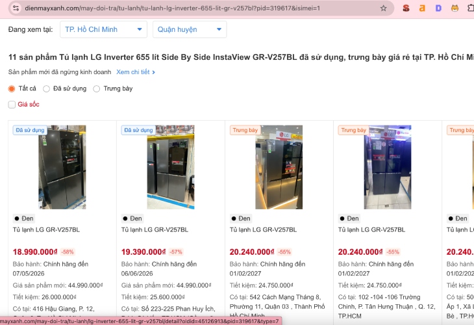The image size is (474, 325).
Task: Open the Trường Chinh store refrigerator photo
Action: point(388,167)
